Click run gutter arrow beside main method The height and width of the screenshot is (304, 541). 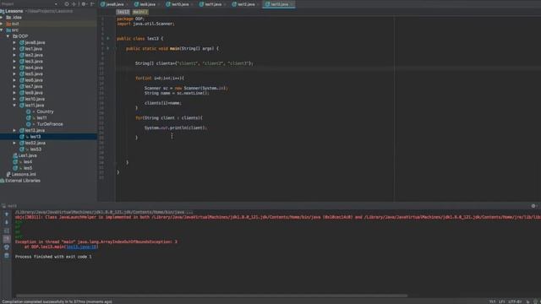108,48
